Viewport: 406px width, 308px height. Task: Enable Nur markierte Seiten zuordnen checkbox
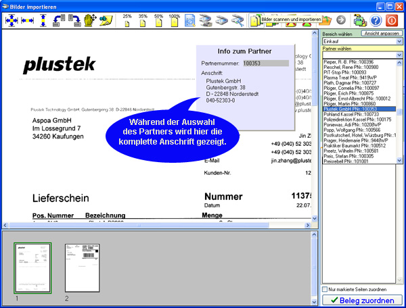click(324, 289)
